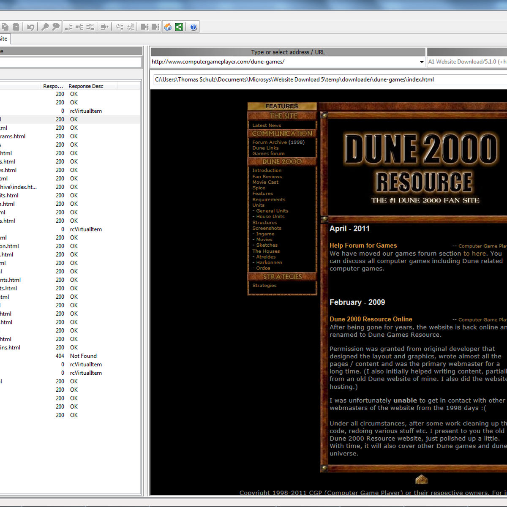Open the Atreides link

click(266, 257)
